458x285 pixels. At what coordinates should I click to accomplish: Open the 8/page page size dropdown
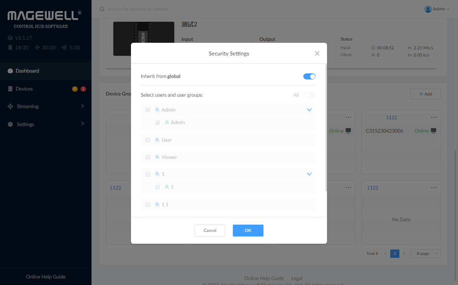point(425,253)
